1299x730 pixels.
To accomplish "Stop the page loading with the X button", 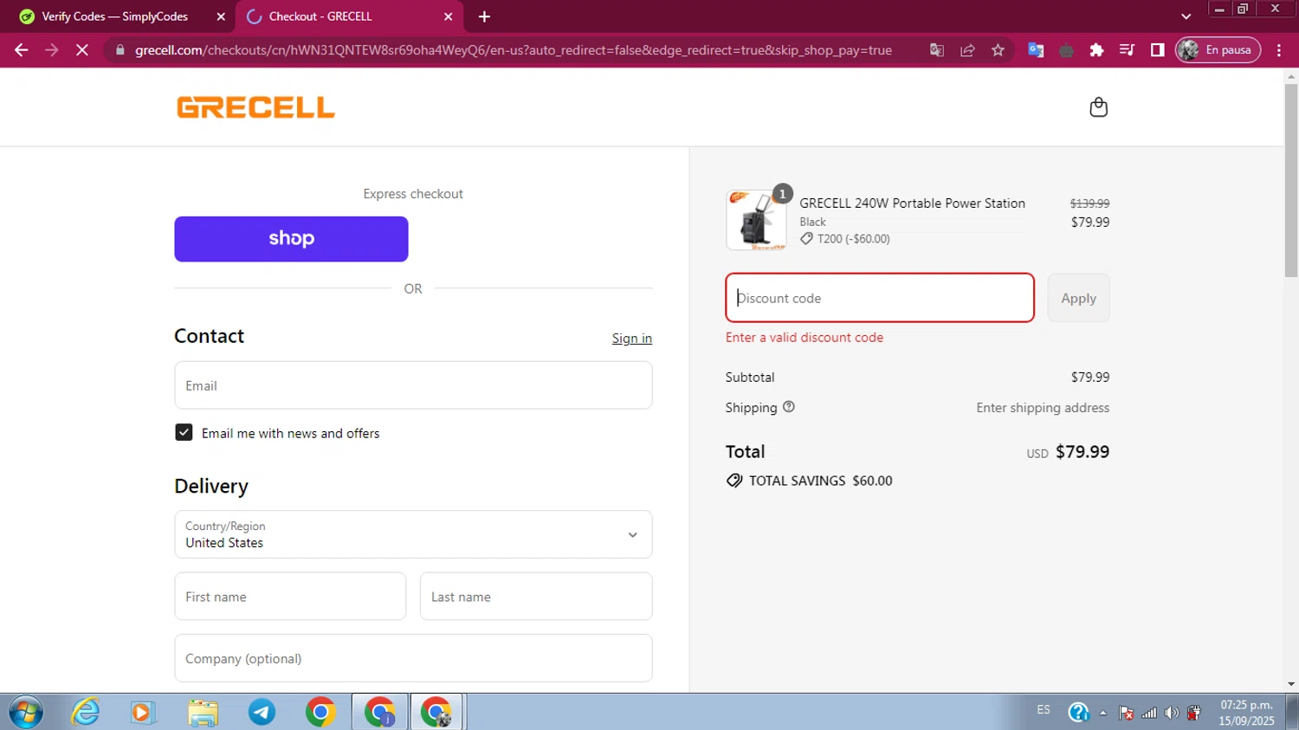I will click(x=82, y=50).
